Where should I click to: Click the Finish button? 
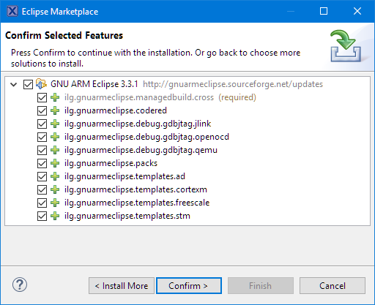click(261, 285)
